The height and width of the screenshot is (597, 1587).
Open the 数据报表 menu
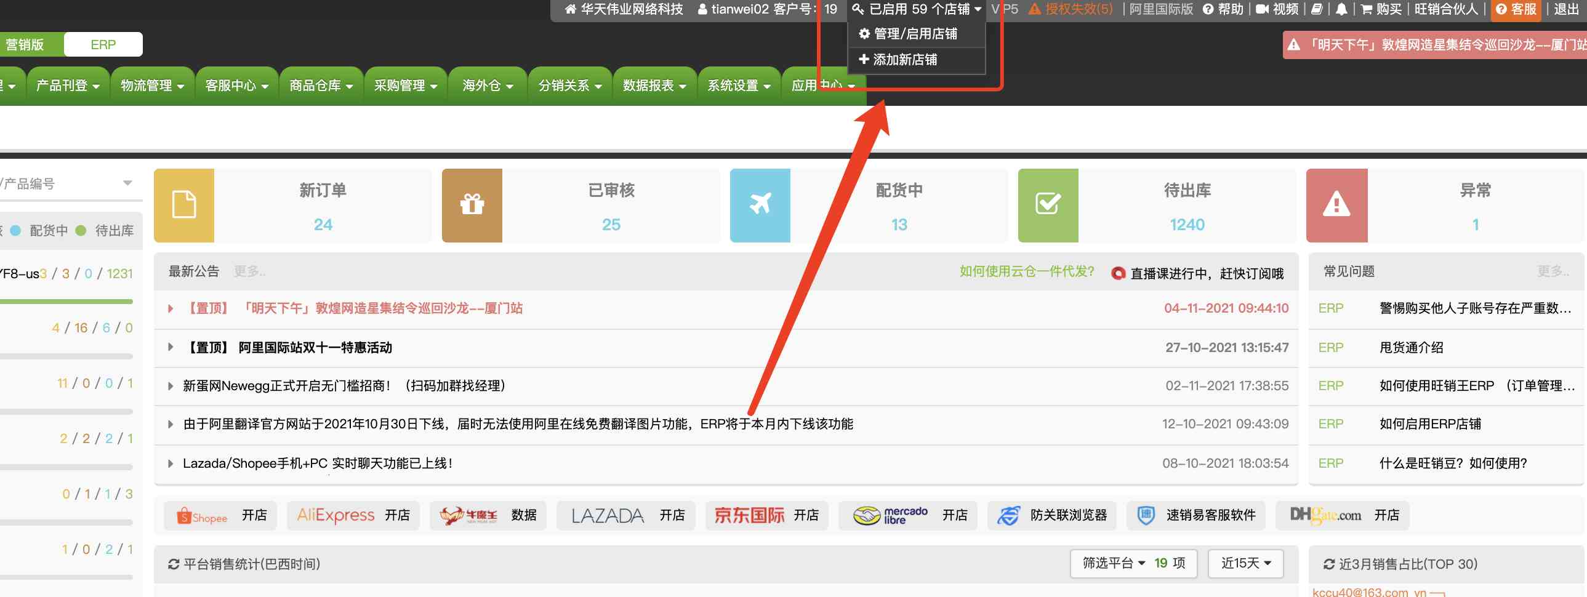(x=655, y=86)
